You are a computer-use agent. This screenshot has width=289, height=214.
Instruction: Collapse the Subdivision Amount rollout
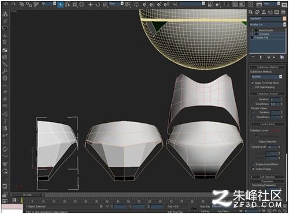tap(268, 93)
